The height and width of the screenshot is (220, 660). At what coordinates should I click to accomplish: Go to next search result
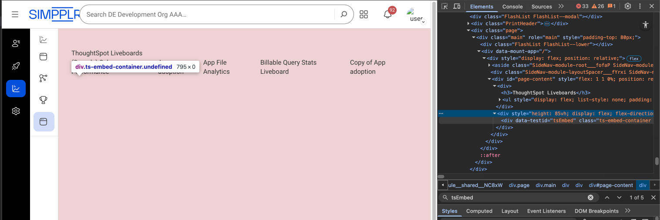pos(619,197)
